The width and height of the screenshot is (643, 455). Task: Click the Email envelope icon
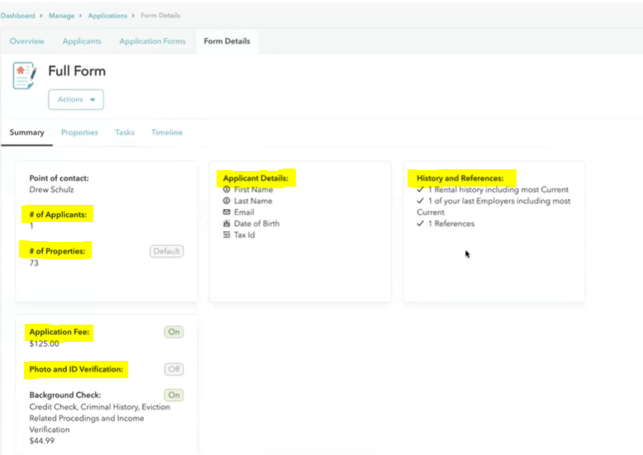pos(227,212)
